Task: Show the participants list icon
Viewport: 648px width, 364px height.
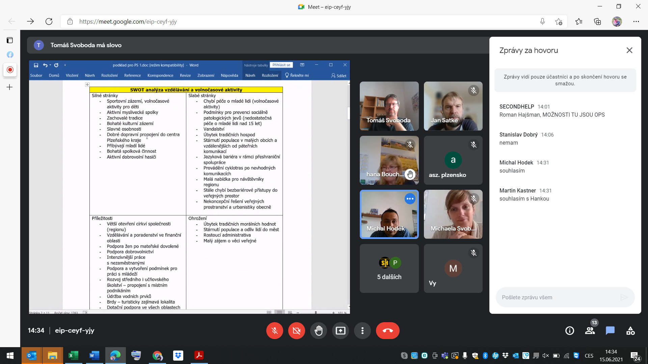Action: [590, 331]
